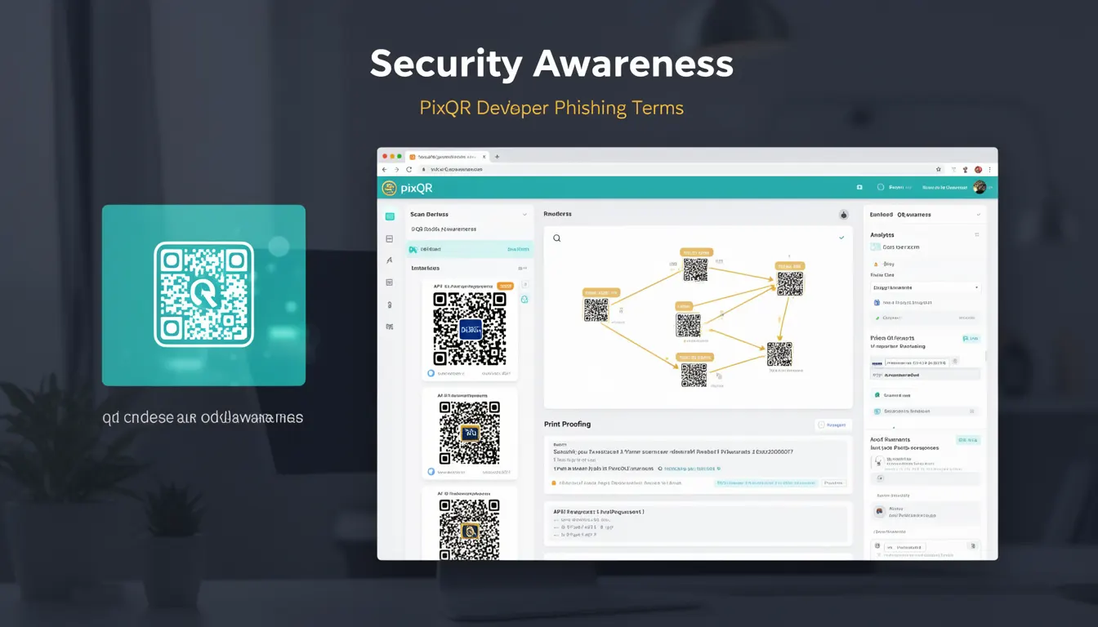Select the highlighted teal icon in left sidebar
1098x627 pixels.
click(390, 216)
